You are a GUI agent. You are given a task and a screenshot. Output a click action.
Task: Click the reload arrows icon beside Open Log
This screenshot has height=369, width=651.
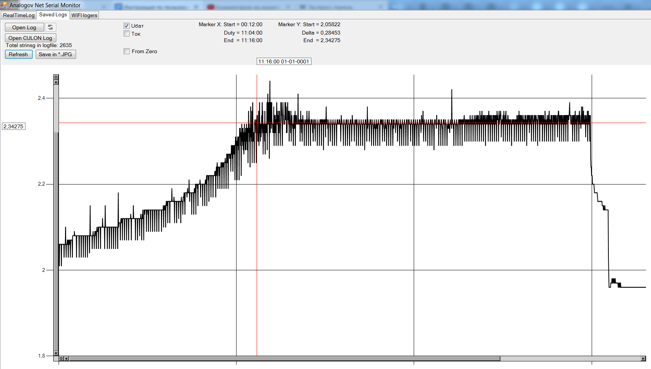[x=50, y=27]
